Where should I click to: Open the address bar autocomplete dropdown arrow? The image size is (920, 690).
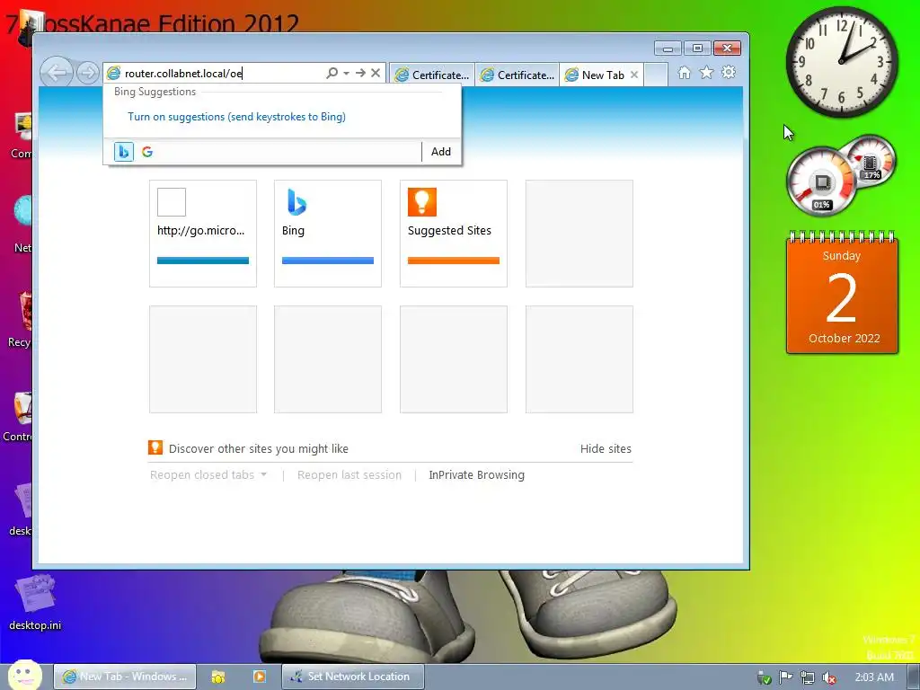click(346, 73)
